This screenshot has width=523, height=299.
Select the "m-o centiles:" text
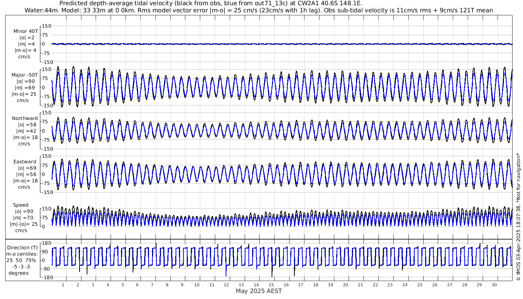pyautogui.click(x=22, y=254)
